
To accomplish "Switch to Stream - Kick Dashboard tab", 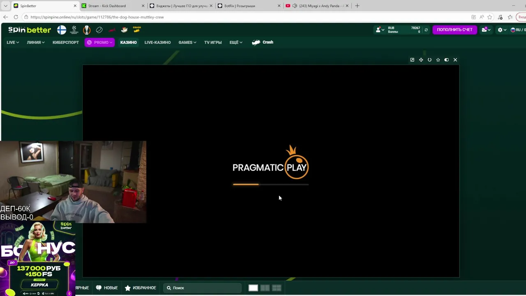I will pos(112,6).
